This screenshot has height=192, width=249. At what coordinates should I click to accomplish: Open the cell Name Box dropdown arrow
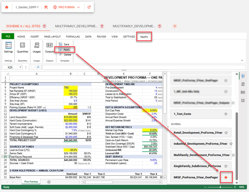[20, 67]
